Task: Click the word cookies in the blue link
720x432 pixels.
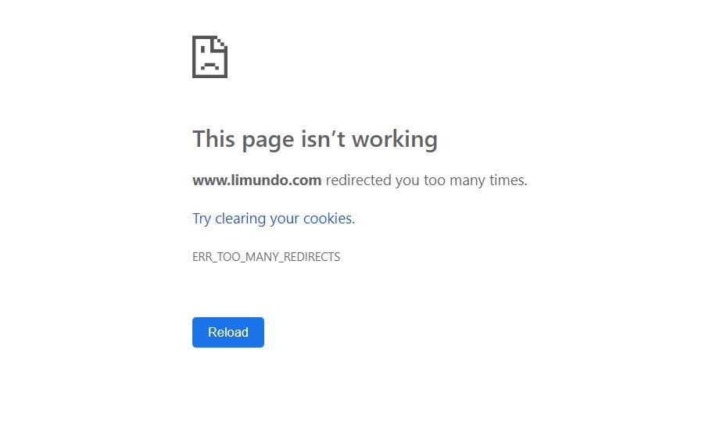Action: [x=328, y=218]
